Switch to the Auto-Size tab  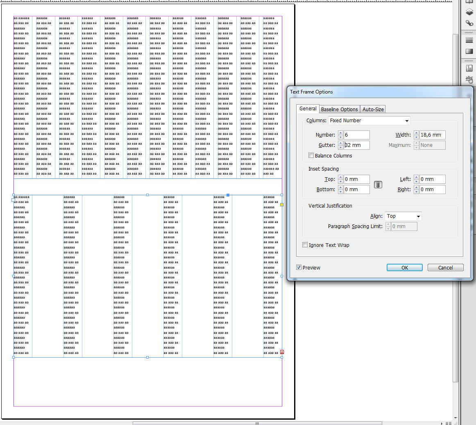click(373, 110)
